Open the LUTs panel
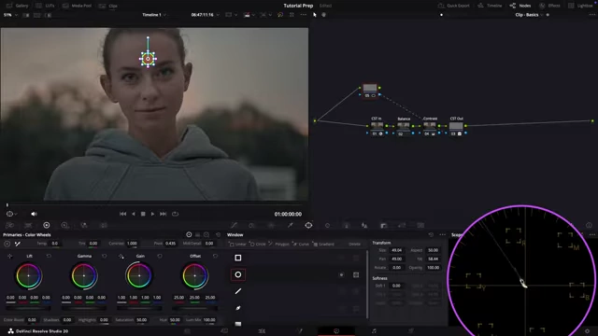This screenshot has width=598, height=336. pyautogui.click(x=45, y=6)
